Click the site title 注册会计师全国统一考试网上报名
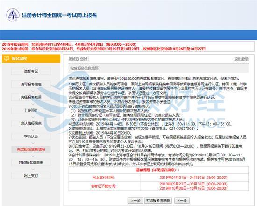This screenshot has width=257, height=206. click(59, 15)
